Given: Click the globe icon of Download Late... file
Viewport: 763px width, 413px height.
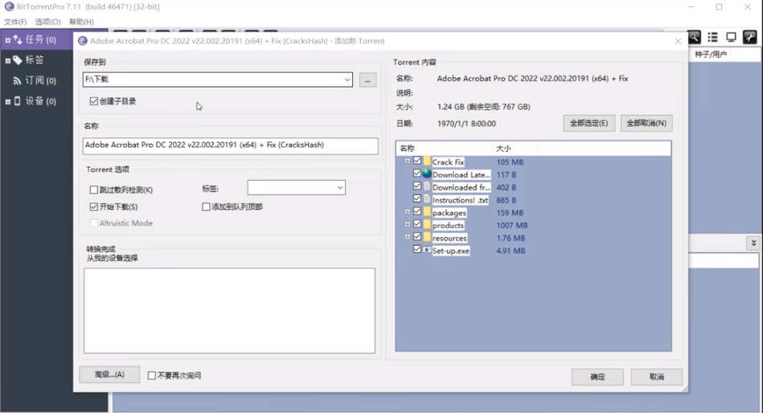Looking at the screenshot, I should point(427,174).
